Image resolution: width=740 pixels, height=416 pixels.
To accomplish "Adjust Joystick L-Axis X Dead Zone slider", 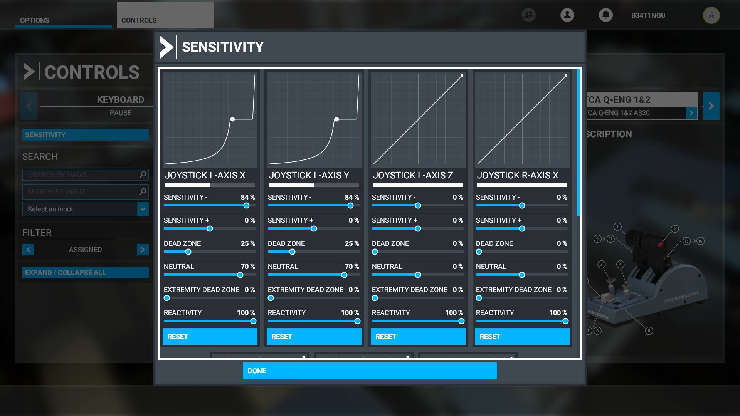I will 188,252.
